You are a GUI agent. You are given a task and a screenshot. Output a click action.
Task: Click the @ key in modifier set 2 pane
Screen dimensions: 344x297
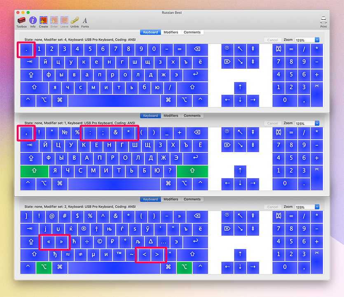coord(52,217)
